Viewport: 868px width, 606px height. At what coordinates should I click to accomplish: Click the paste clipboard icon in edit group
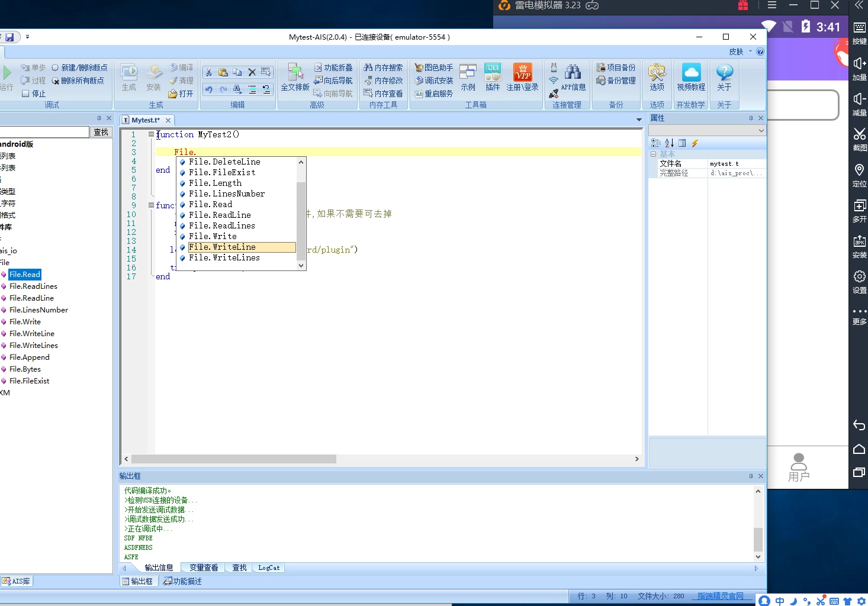tap(223, 72)
